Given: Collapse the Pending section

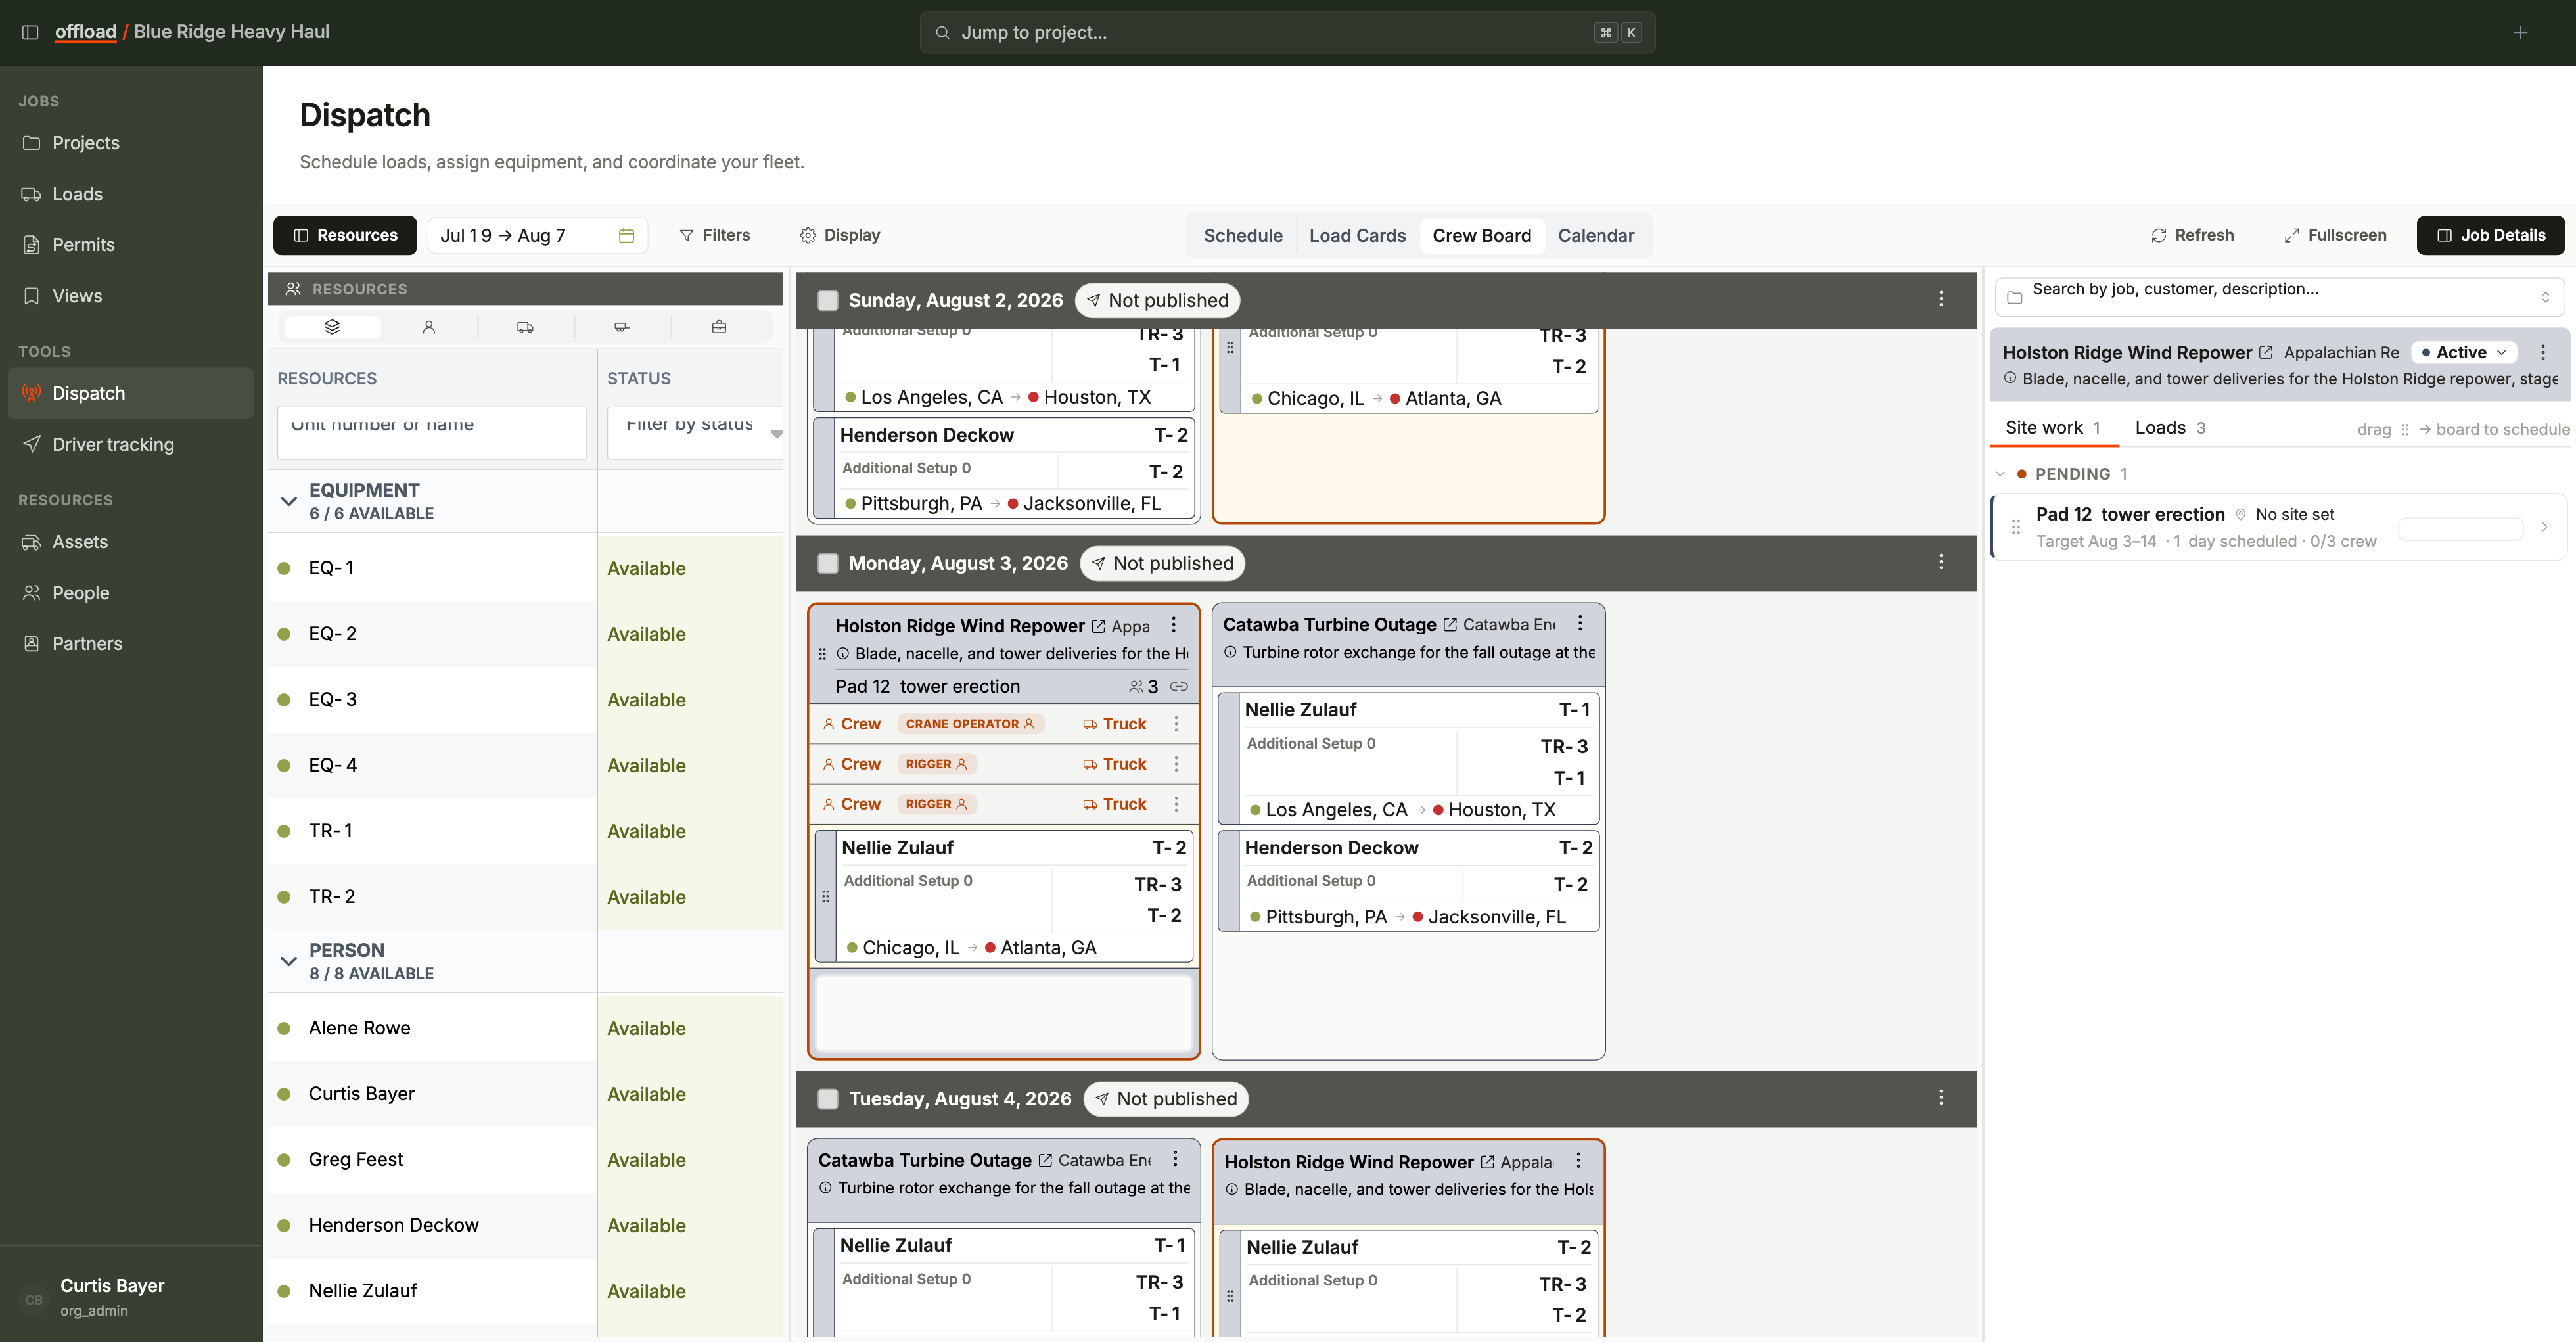Looking at the screenshot, I should pos(2000,474).
